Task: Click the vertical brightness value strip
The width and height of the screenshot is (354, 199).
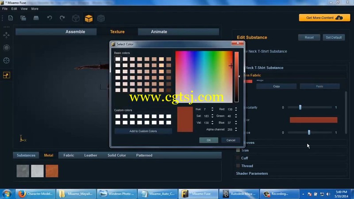Action: (x=236, y=77)
